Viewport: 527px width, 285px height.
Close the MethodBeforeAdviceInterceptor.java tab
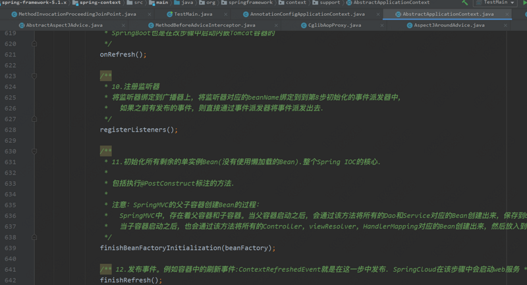point(276,26)
